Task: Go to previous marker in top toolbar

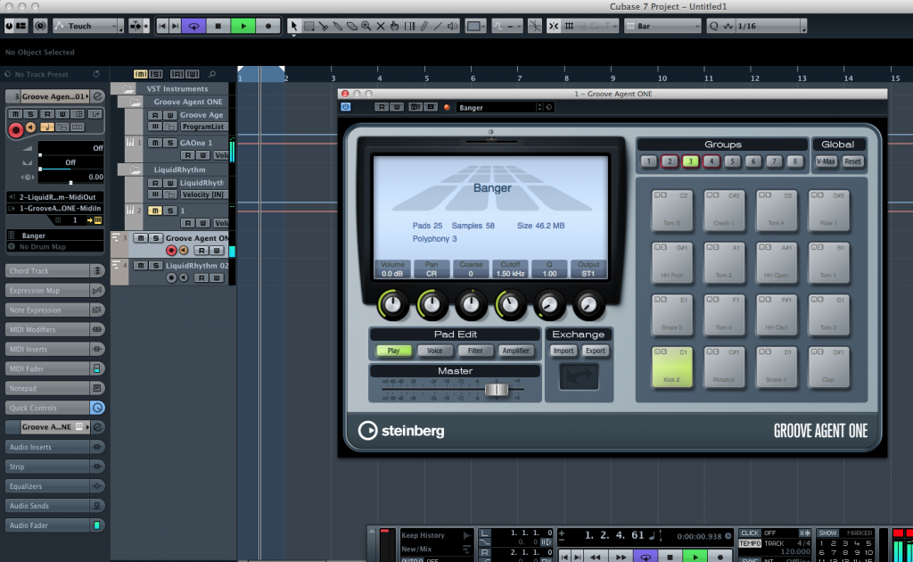Action: (162, 26)
